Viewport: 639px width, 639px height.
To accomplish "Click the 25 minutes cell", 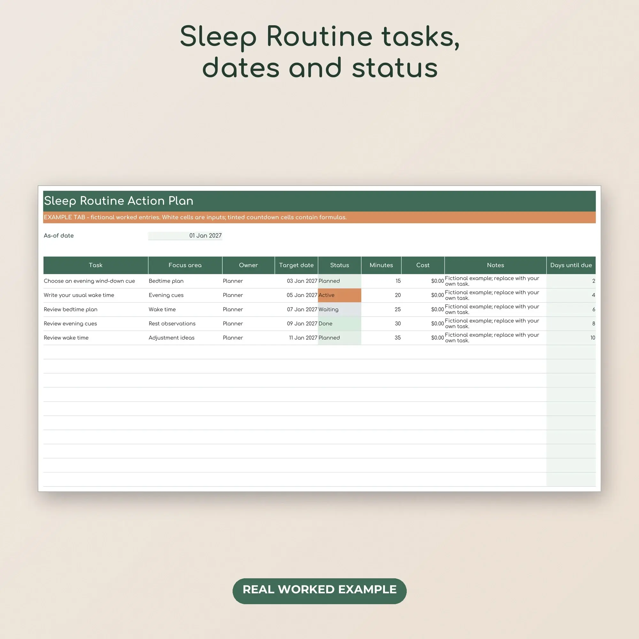I will [381, 310].
